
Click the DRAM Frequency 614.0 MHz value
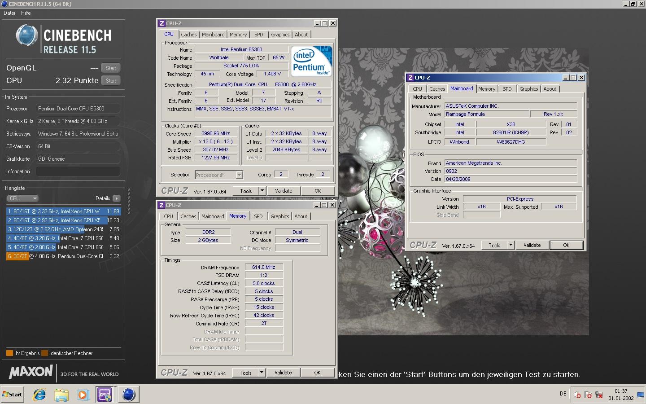pyautogui.click(x=264, y=268)
